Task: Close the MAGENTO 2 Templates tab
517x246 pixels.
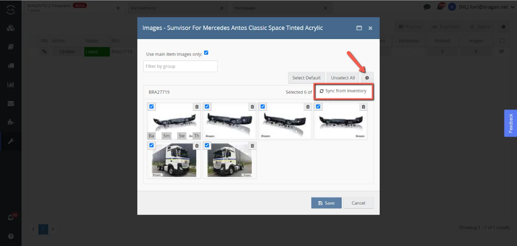Action: [x=118, y=8]
